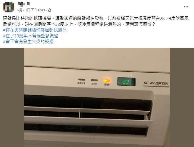Click the DC INVERTER logo on the unit
The image size is (194, 147).
156,84
